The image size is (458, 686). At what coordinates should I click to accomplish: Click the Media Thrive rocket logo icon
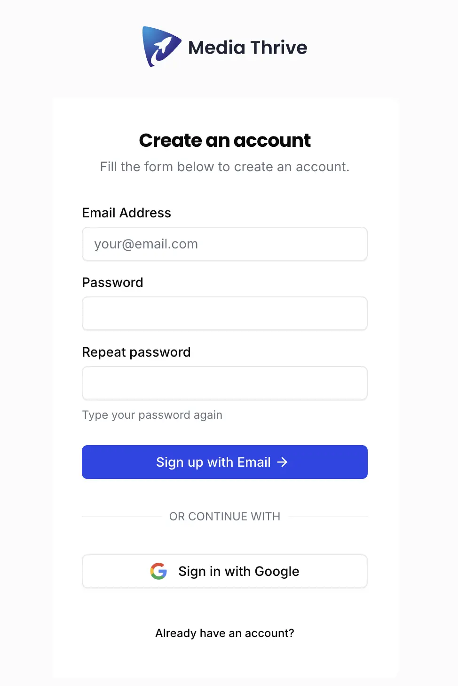(x=161, y=47)
